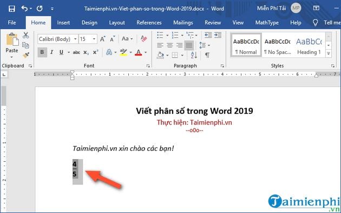Click the Repeat typing icon

(x=40, y=9)
